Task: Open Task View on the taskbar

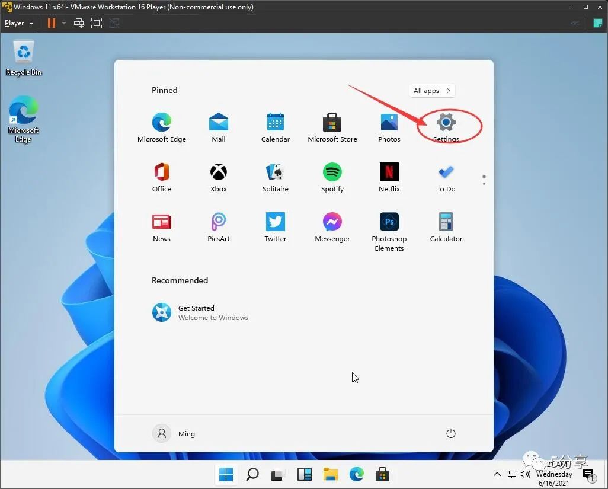Action: tap(278, 474)
